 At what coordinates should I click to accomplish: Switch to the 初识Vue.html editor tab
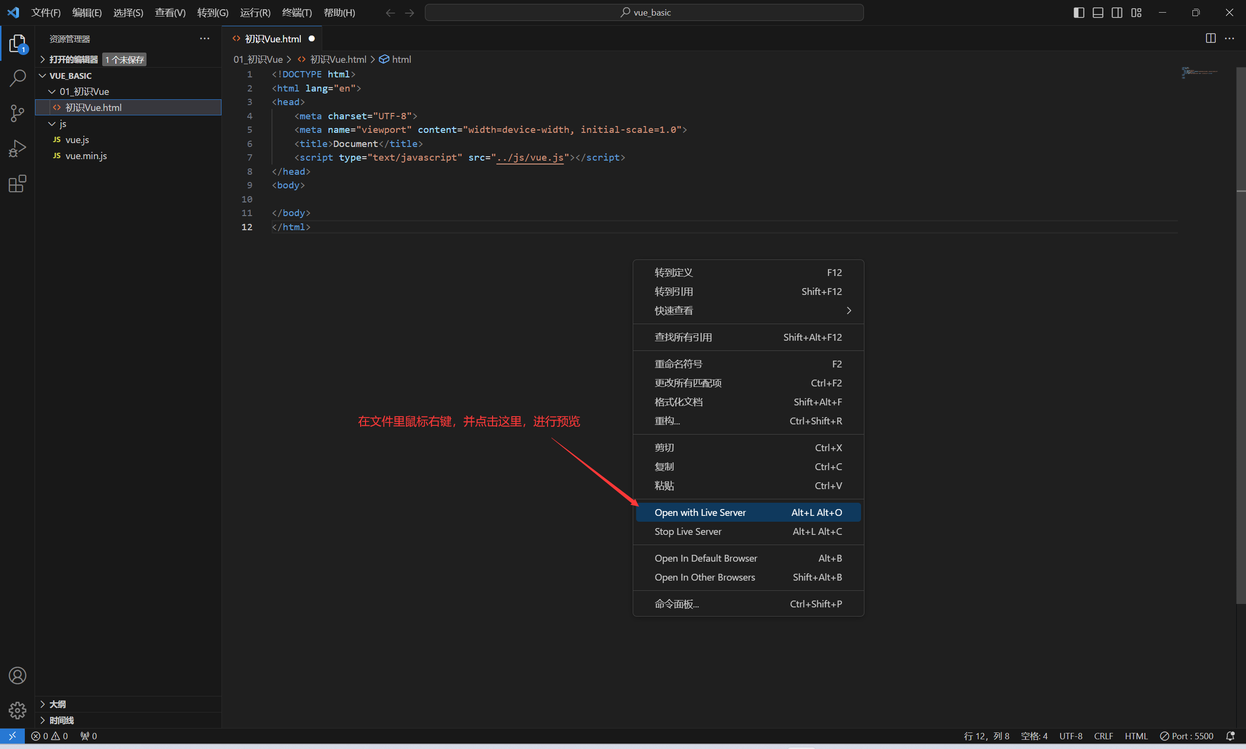pyautogui.click(x=272, y=38)
